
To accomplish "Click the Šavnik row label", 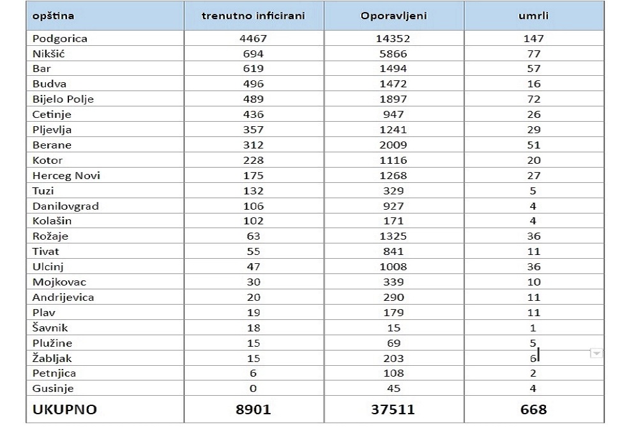I will [50, 328].
